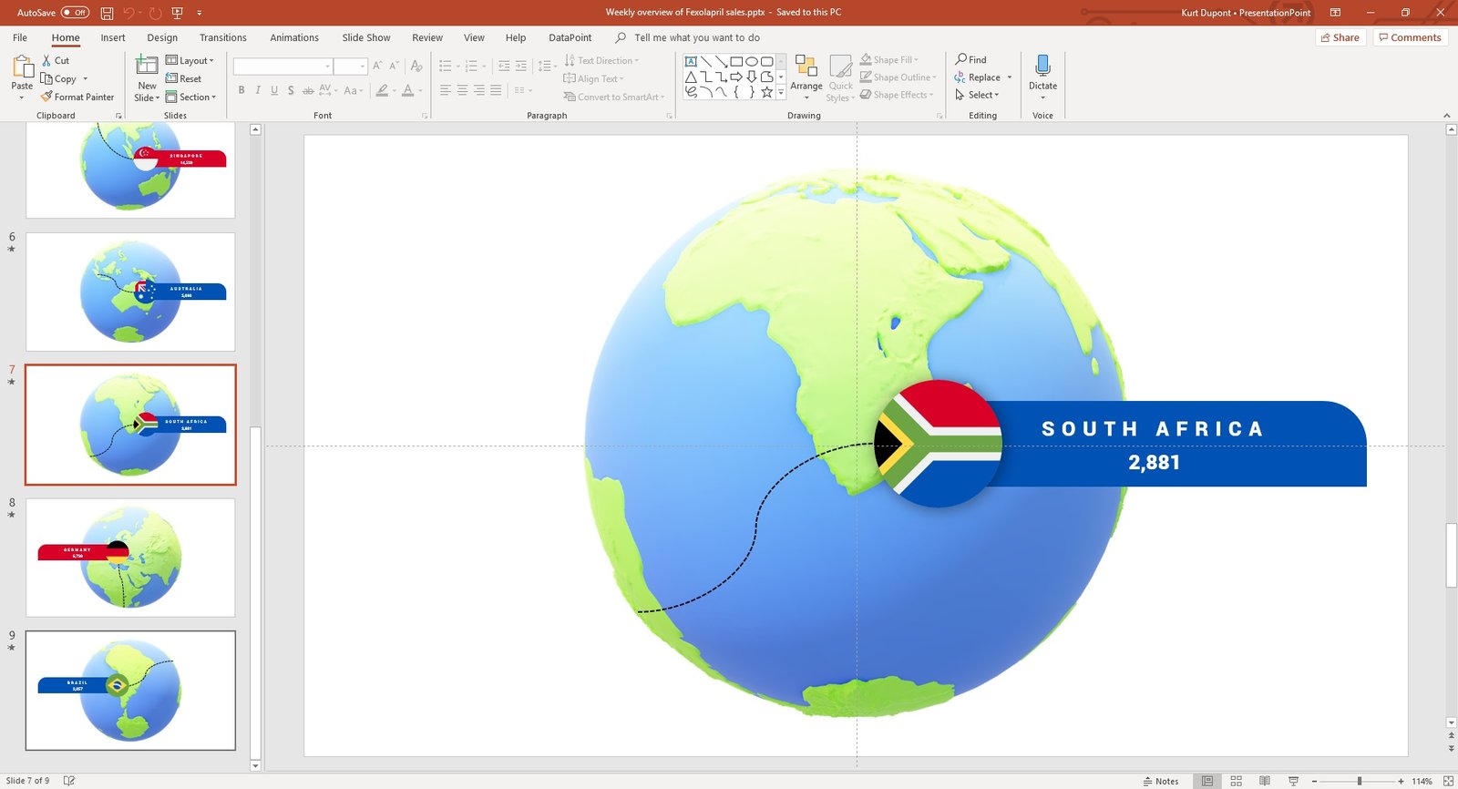Toggle Normal view in status bar

pos(1206,781)
